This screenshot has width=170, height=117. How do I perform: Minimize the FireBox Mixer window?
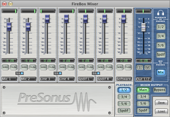(x=11, y=4)
